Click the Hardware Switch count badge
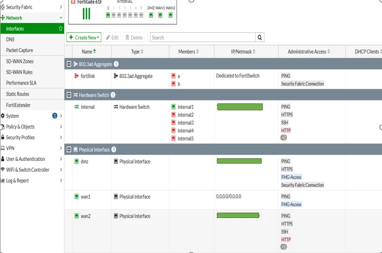The image size is (382, 253). click(x=113, y=95)
